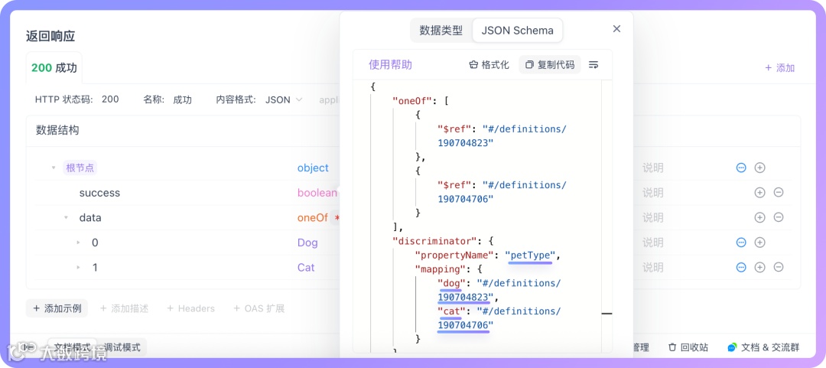Click plus icon in Cat row

(x=759, y=267)
